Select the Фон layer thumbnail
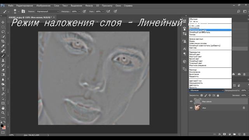The image size is (249, 140). tap(197, 108)
